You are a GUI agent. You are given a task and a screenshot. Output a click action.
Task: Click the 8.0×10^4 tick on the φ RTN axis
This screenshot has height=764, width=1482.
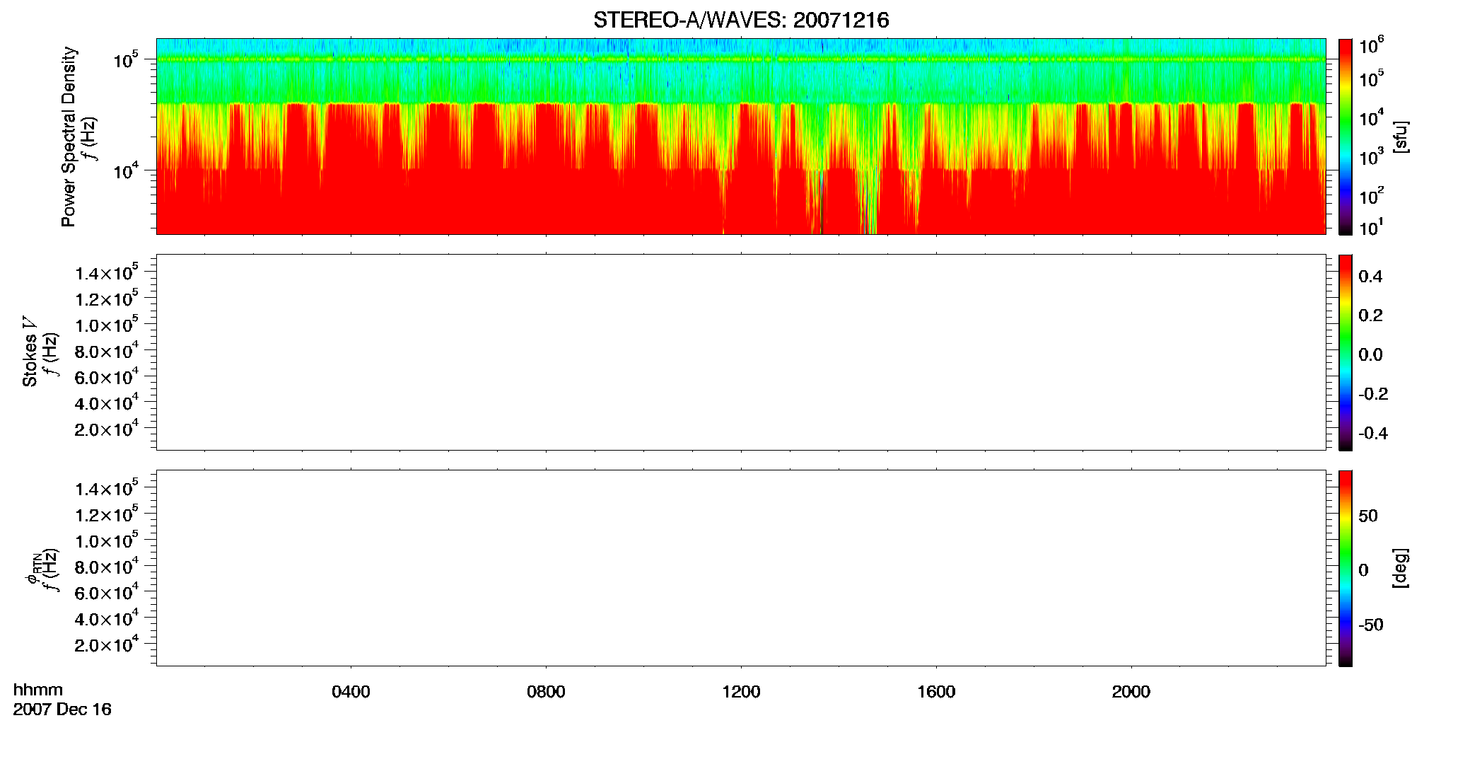(x=107, y=566)
